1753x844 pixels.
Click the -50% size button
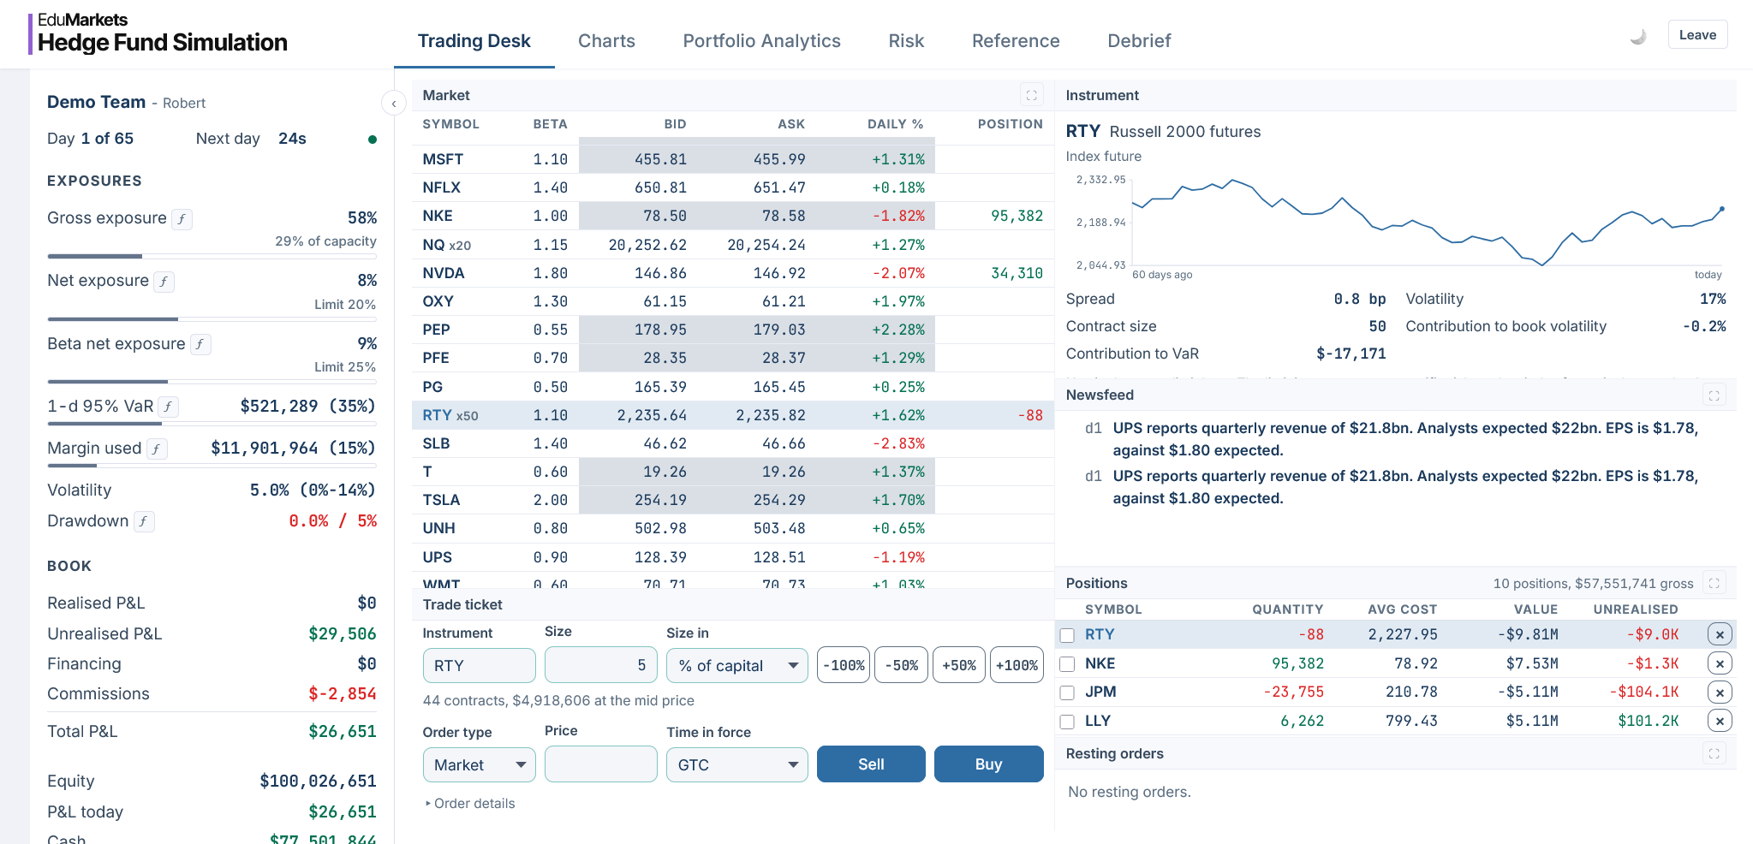click(x=901, y=665)
